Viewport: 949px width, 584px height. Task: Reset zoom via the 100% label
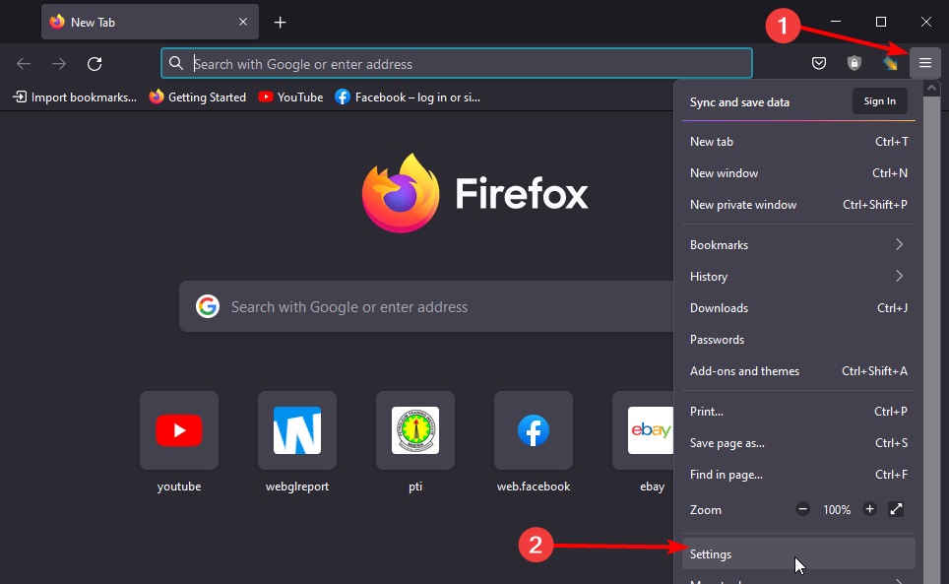tap(837, 509)
